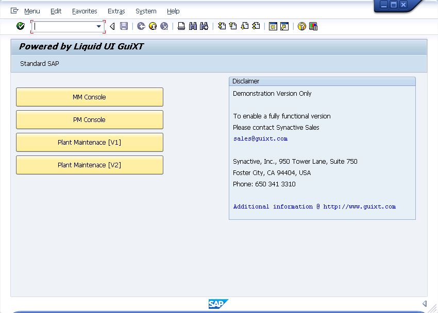Click the Find Next binoculars icon
438x313 pixels.
pos(204,26)
